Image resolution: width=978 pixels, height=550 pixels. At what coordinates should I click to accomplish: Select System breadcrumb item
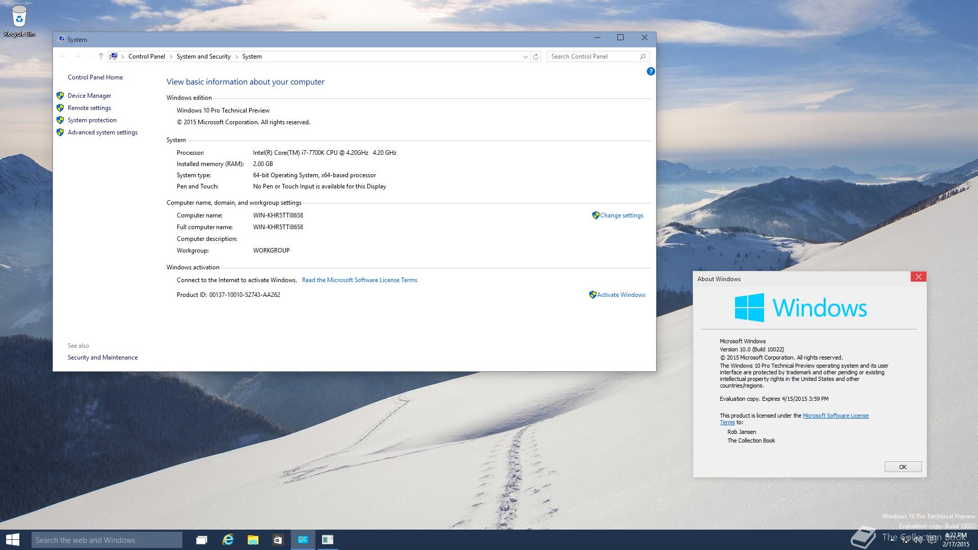pos(252,57)
